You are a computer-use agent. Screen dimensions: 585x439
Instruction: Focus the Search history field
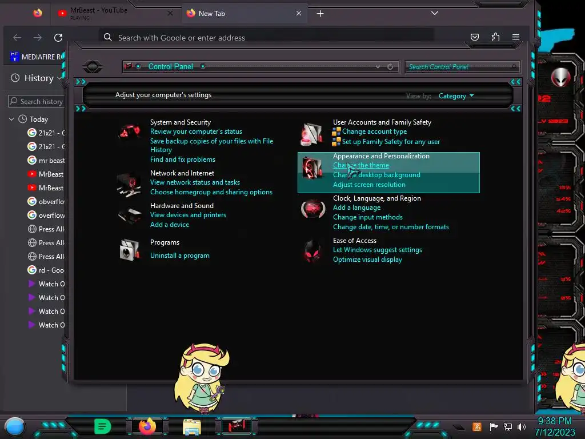click(37, 102)
